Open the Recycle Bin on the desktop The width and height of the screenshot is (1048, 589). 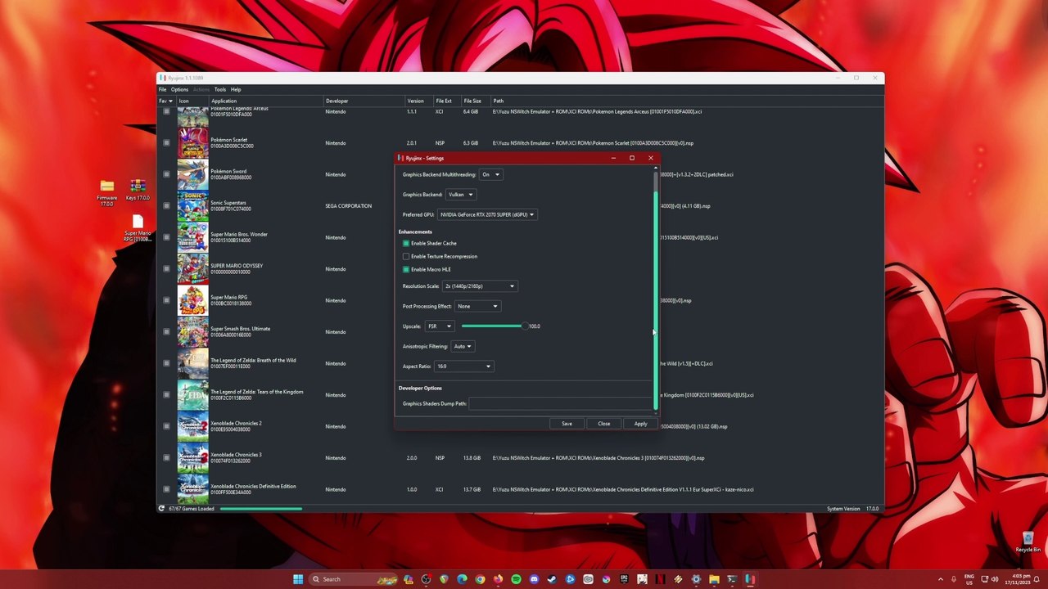coord(1028,542)
